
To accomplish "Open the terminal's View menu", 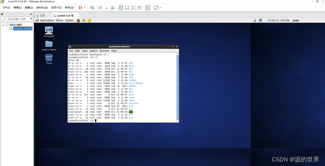I will point(85,50).
